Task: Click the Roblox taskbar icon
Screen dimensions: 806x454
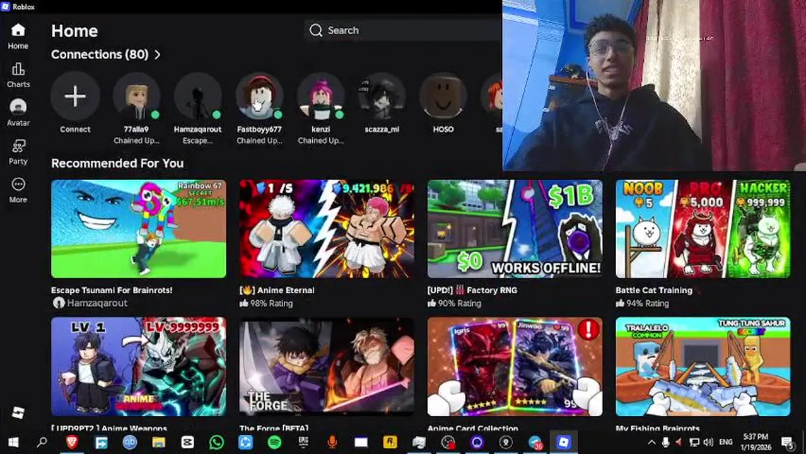Action: (x=564, y=443)
